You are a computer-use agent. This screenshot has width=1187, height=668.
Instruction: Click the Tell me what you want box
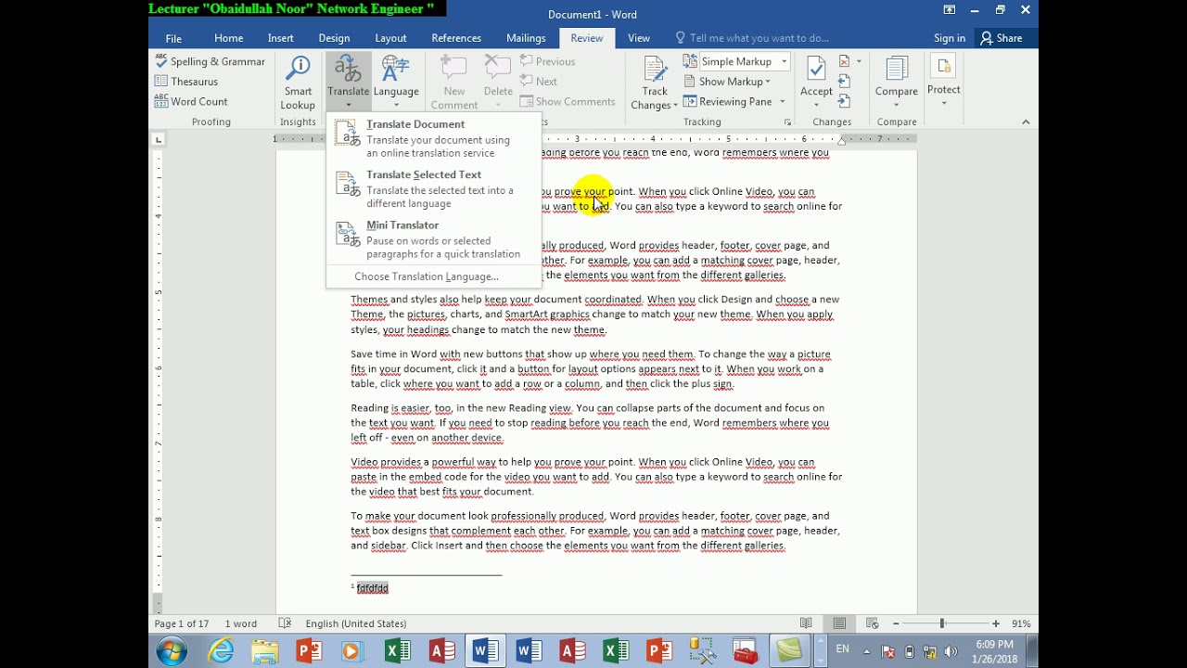click(752, 38)
